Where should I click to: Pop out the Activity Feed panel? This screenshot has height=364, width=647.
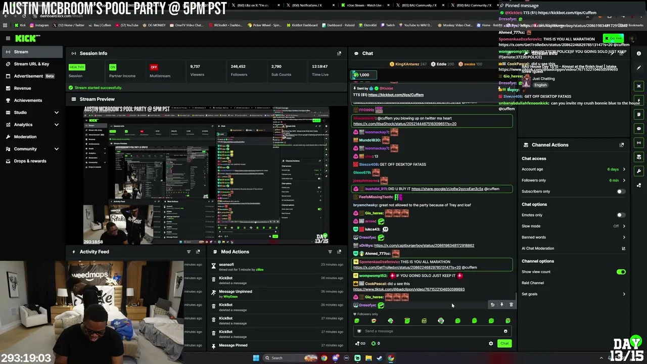pyautogui.click(x=198, y=252)
